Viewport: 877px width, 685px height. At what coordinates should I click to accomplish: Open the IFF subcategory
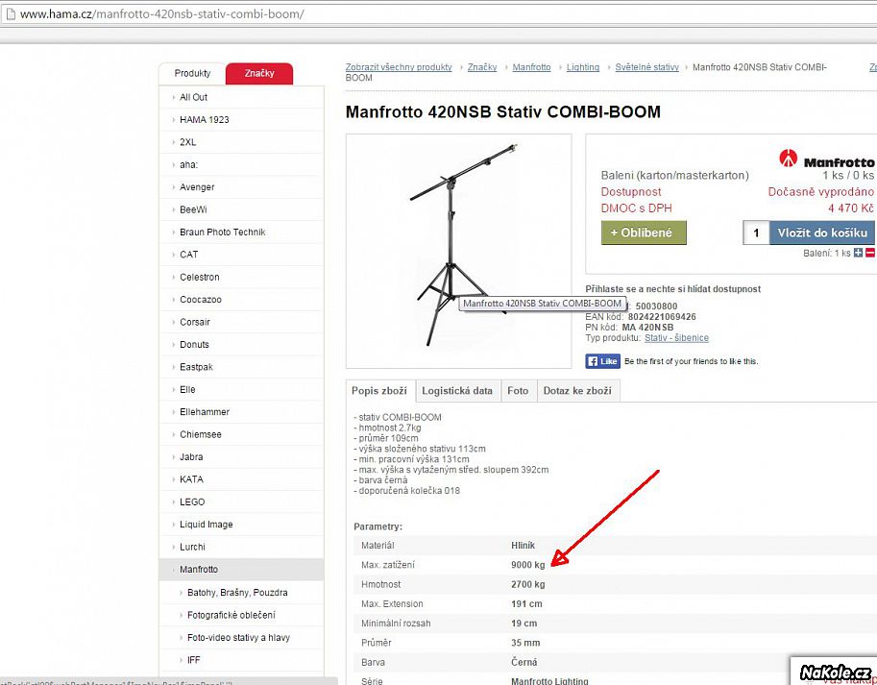[x=193, y=660]
